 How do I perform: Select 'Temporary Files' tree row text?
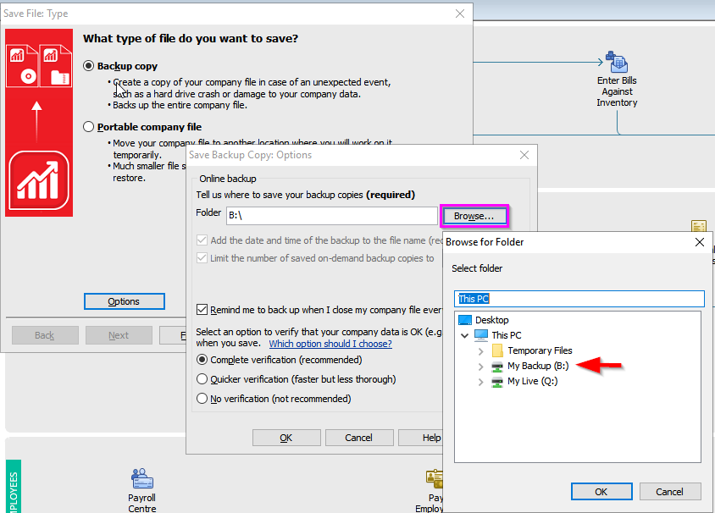pos(540,350)
